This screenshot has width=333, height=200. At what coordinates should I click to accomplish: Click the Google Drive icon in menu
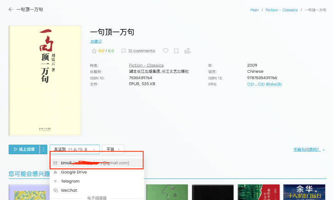[55, 172]
